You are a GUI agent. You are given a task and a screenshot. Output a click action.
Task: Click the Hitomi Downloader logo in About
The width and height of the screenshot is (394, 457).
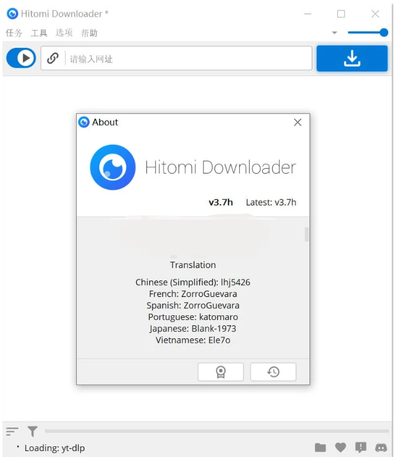coord(113,167)
